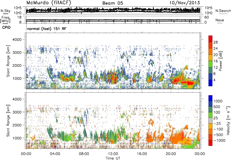The height and width of the screenshot is (160, 231).
Task: Click the '20:00' time axis label
Action: point(171,154)
